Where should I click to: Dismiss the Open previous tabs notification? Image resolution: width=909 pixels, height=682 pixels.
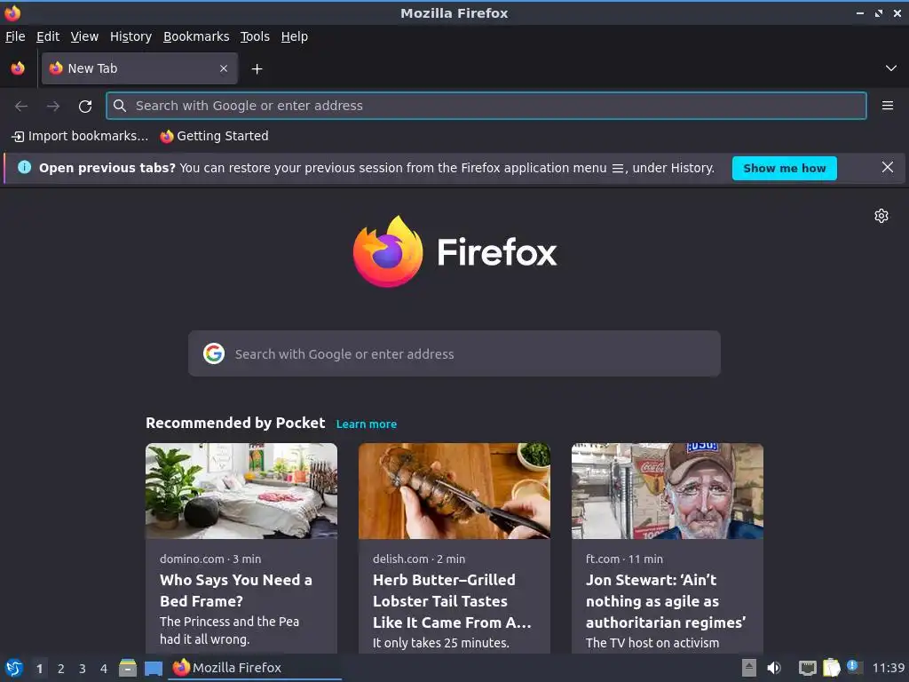coord(888,168)
